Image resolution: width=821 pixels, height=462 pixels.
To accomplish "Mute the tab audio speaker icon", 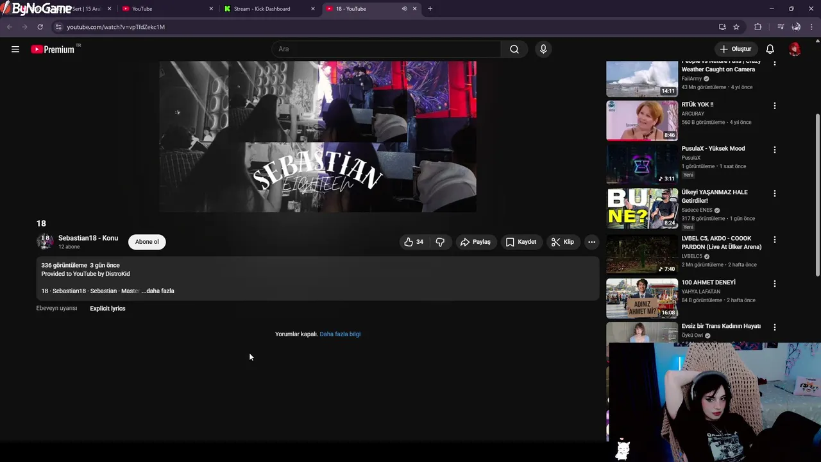I will (404, 9).
